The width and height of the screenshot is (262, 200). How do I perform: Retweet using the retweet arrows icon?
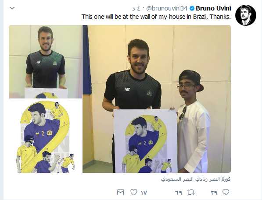coord(190,192)
